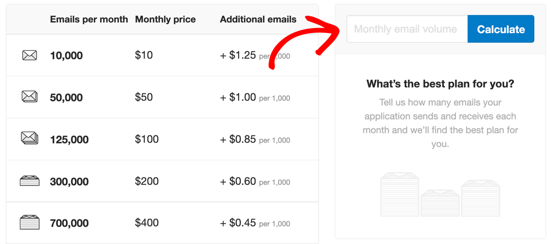Image resolution: width=551 pixels, height=244 pixels.
Task: Click the + $0.45 per 1,000 rate
Action: tap(255, 223)
